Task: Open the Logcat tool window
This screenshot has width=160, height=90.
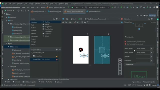Action: pyautogui.click(x=58, y=82)
